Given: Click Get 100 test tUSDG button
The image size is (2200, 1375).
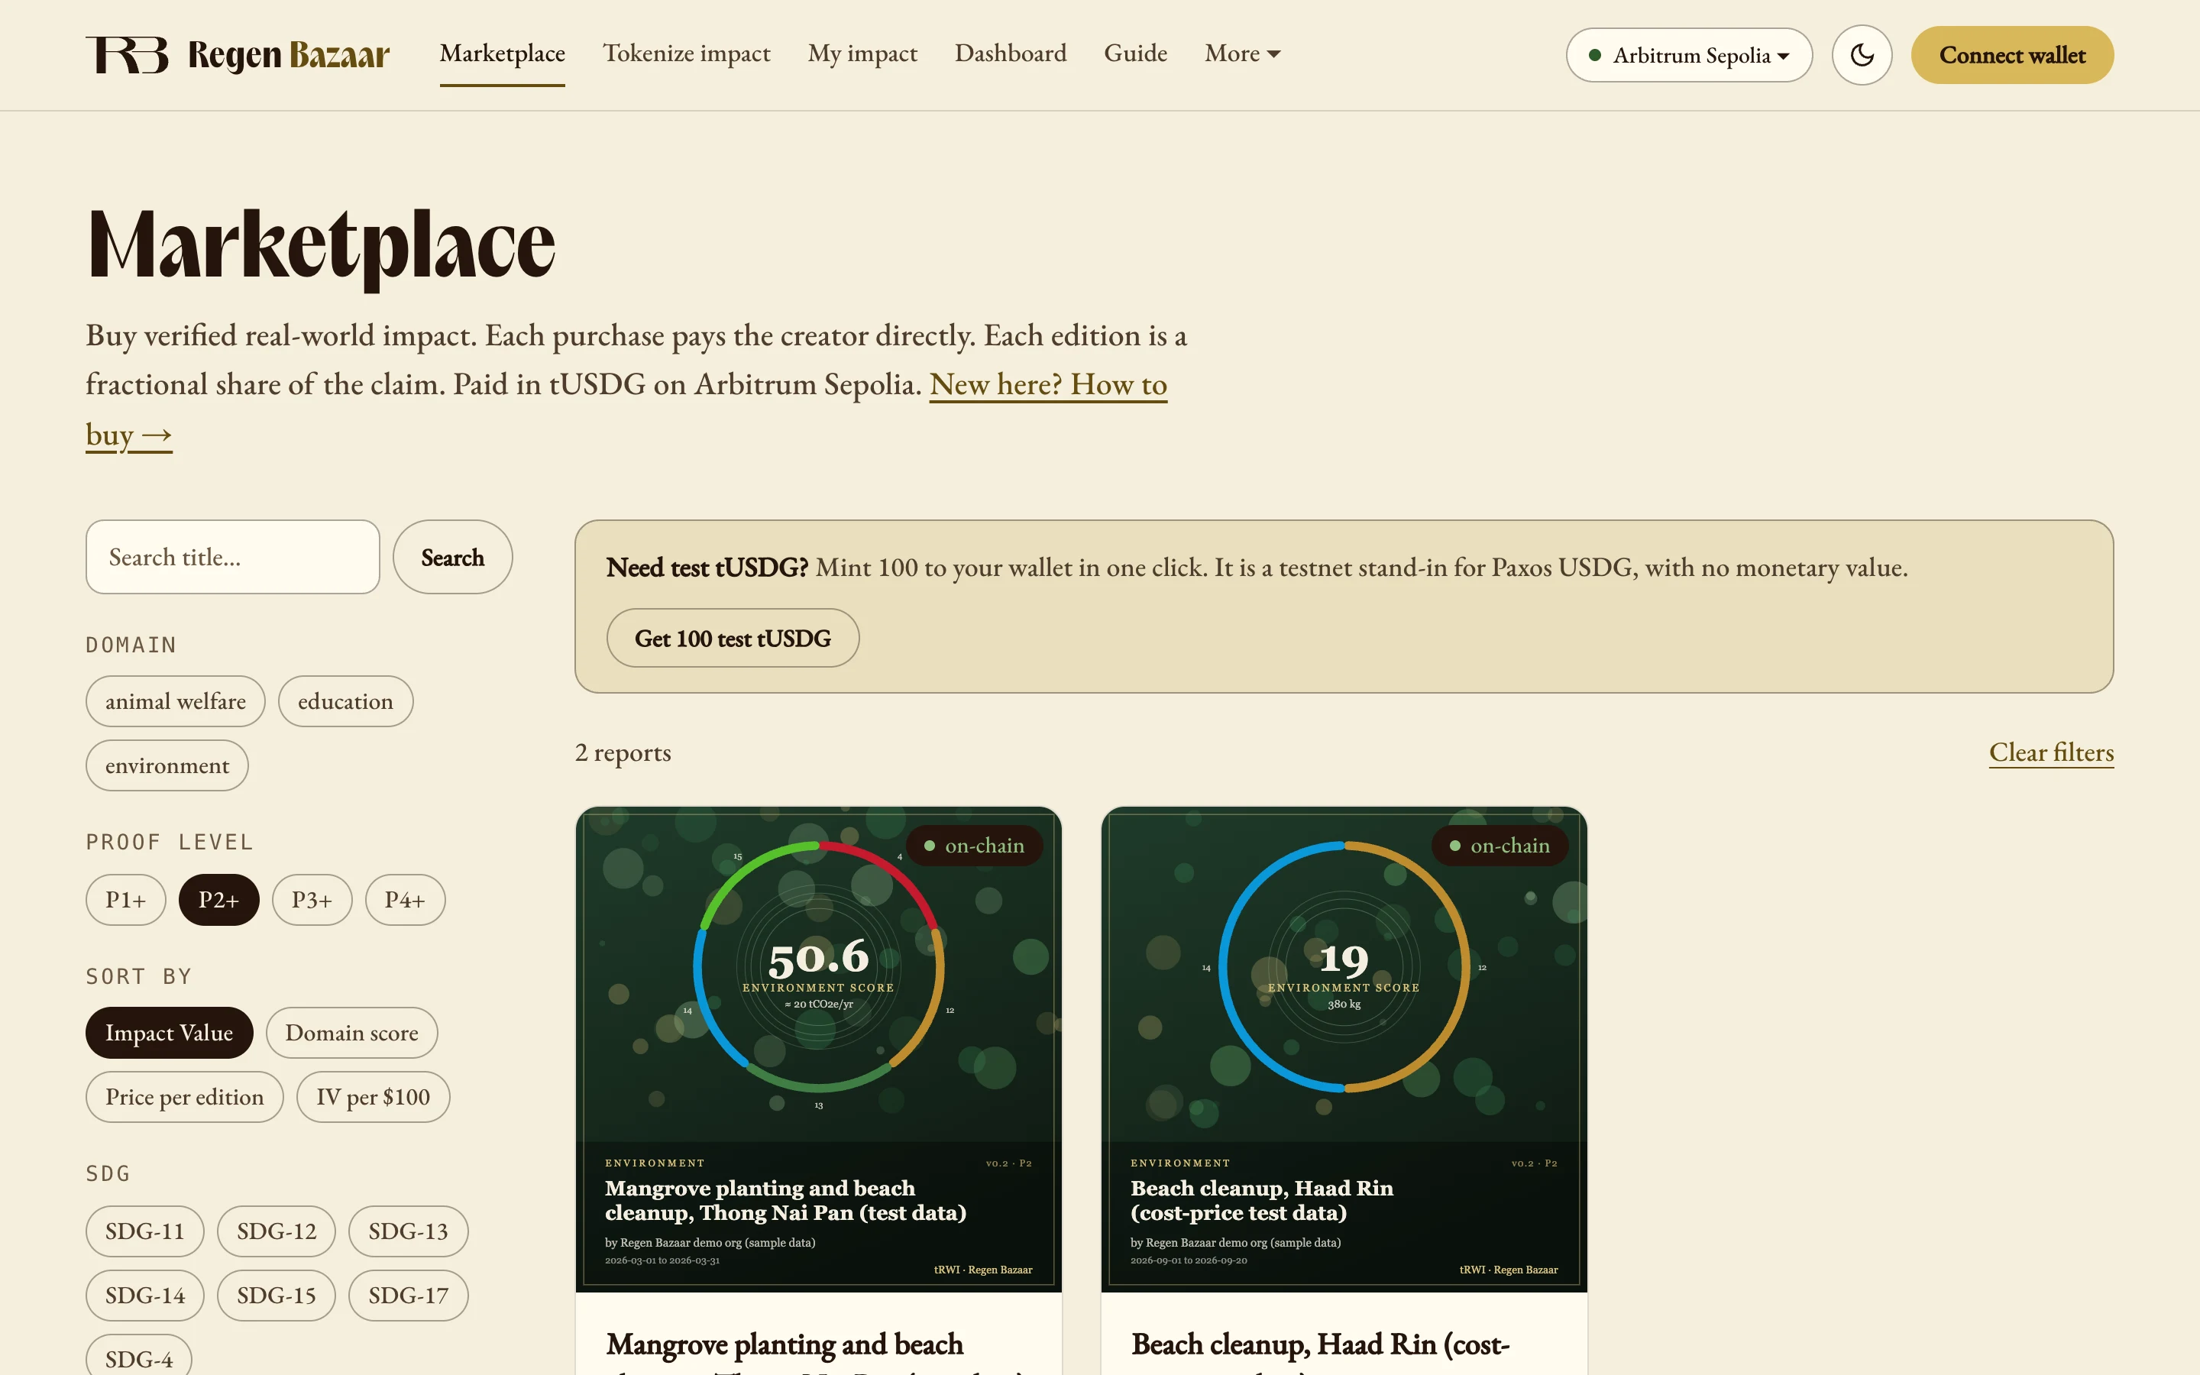Looking at the screenshot, I should pyautogui.click(x=733, y=639).
